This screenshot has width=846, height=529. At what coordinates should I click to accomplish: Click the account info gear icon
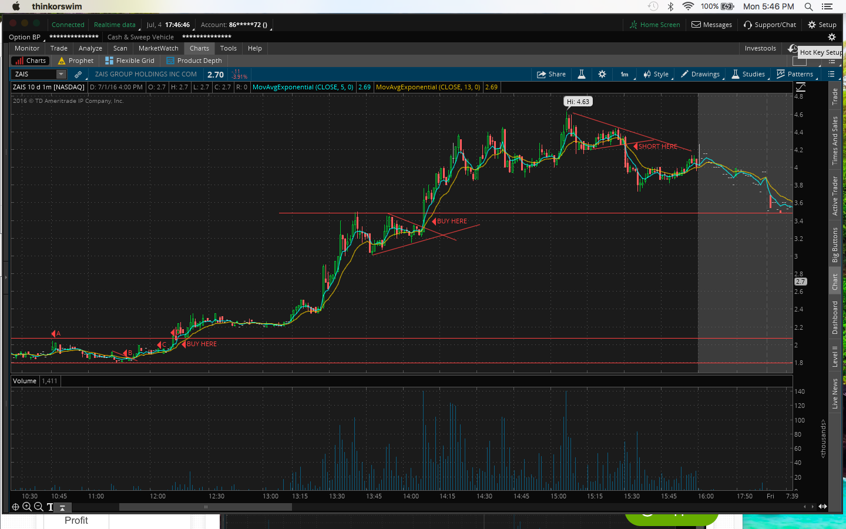[x=831, y=37]
